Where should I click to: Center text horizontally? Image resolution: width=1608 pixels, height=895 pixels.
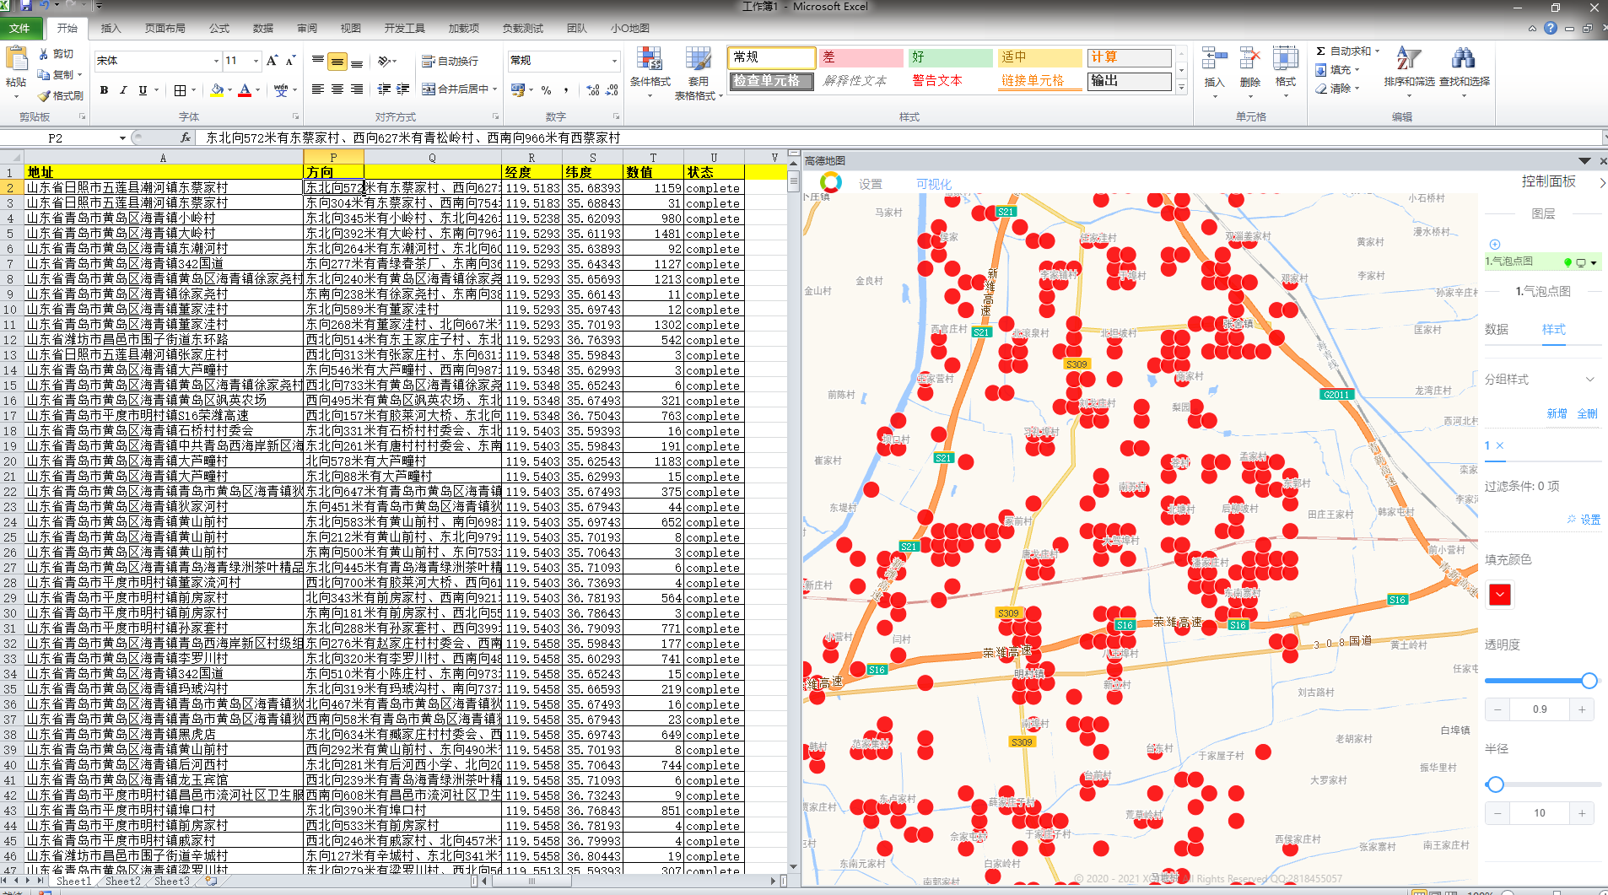coord(337,89)
